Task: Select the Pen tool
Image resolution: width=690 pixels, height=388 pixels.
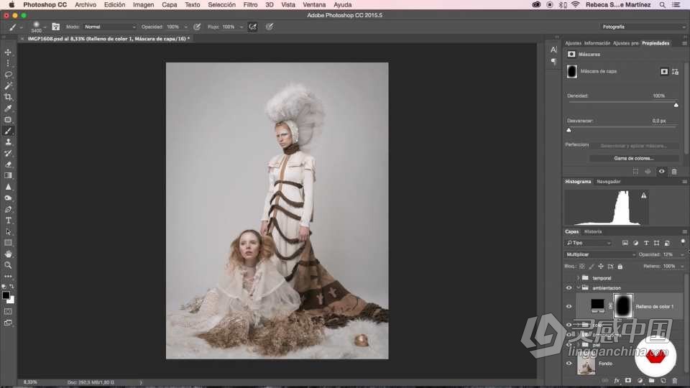Action: 8,209
